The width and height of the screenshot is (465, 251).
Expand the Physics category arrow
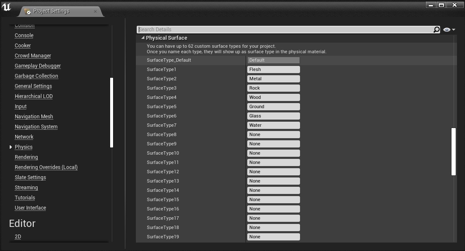click(11, 147)
